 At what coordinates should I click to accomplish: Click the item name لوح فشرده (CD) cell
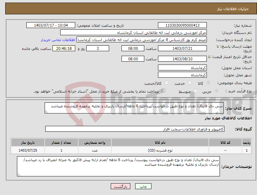click(x=160, y=150)
